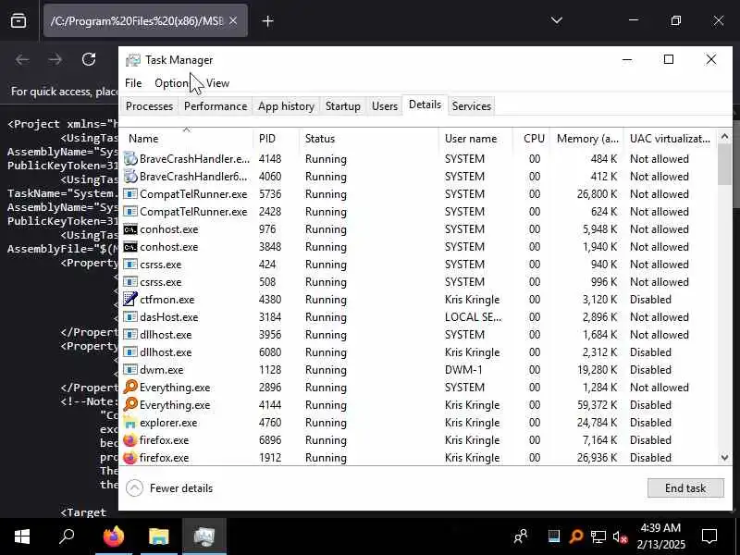Click the browser firefox view button
The width and height of the screenshot is (740, 555).
click(x=18, y=20)
